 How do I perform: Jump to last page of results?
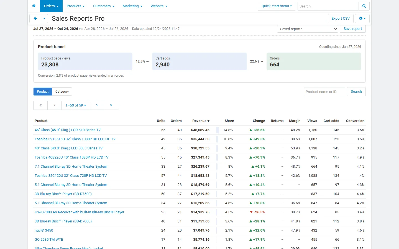pos(111,105)
